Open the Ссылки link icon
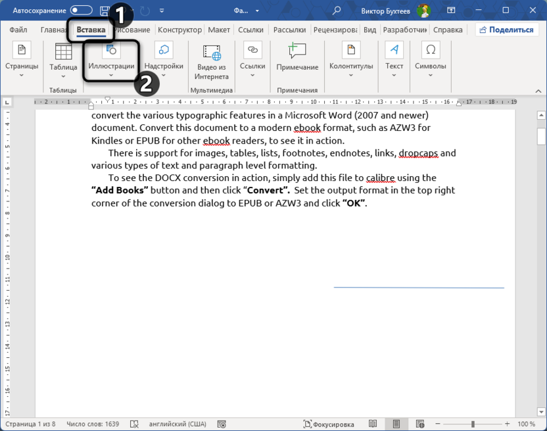 252,51
